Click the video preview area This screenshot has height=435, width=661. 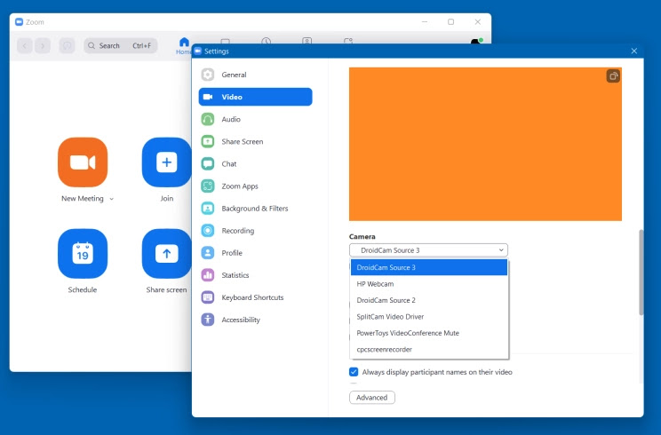pos(485,144)
